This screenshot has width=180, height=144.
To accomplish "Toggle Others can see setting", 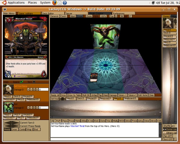I will (170, 133).
